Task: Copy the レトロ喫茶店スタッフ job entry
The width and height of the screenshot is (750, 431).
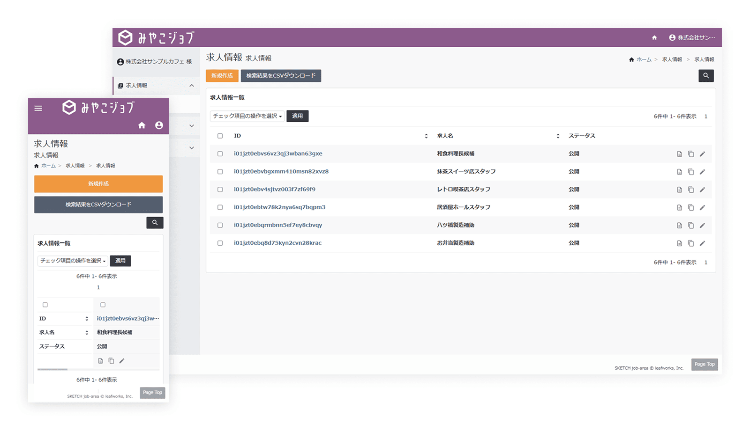Action: [691, 190]
